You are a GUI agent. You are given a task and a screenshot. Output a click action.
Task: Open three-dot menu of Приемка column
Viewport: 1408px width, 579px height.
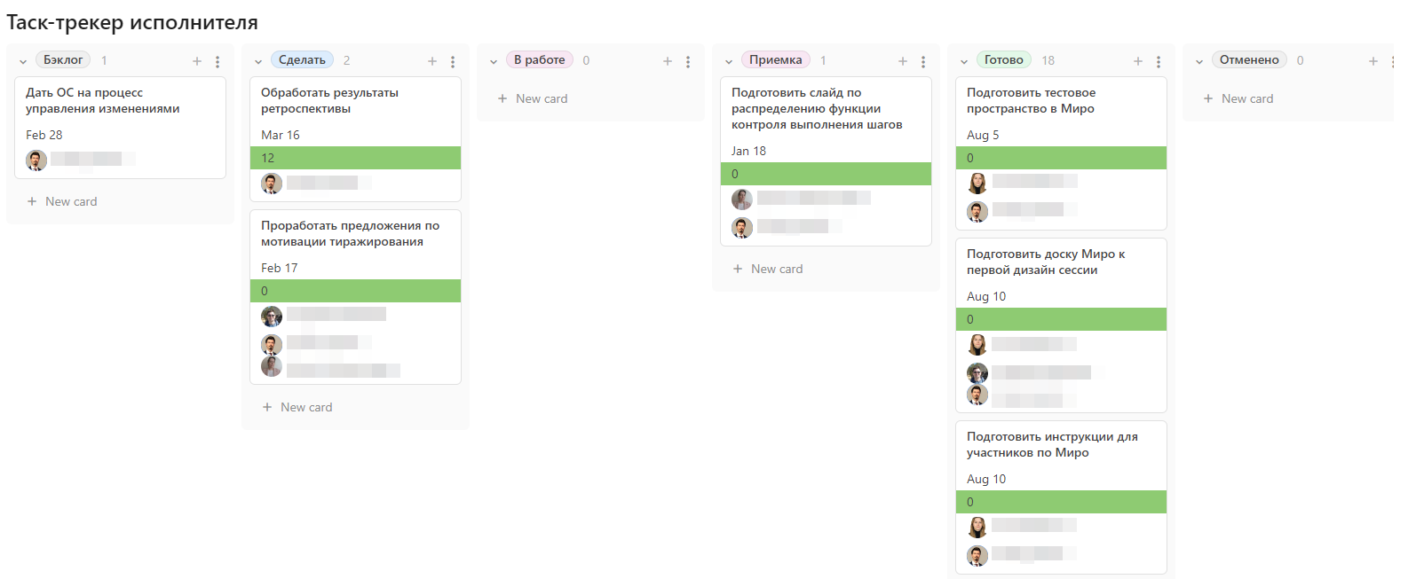(x=923, y=61)
